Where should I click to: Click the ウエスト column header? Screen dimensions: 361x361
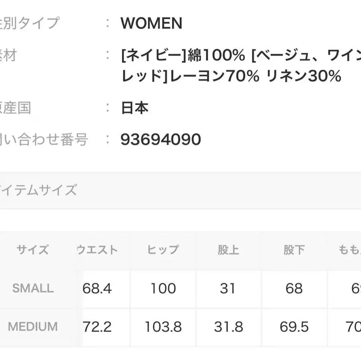(x=97, y=250)
